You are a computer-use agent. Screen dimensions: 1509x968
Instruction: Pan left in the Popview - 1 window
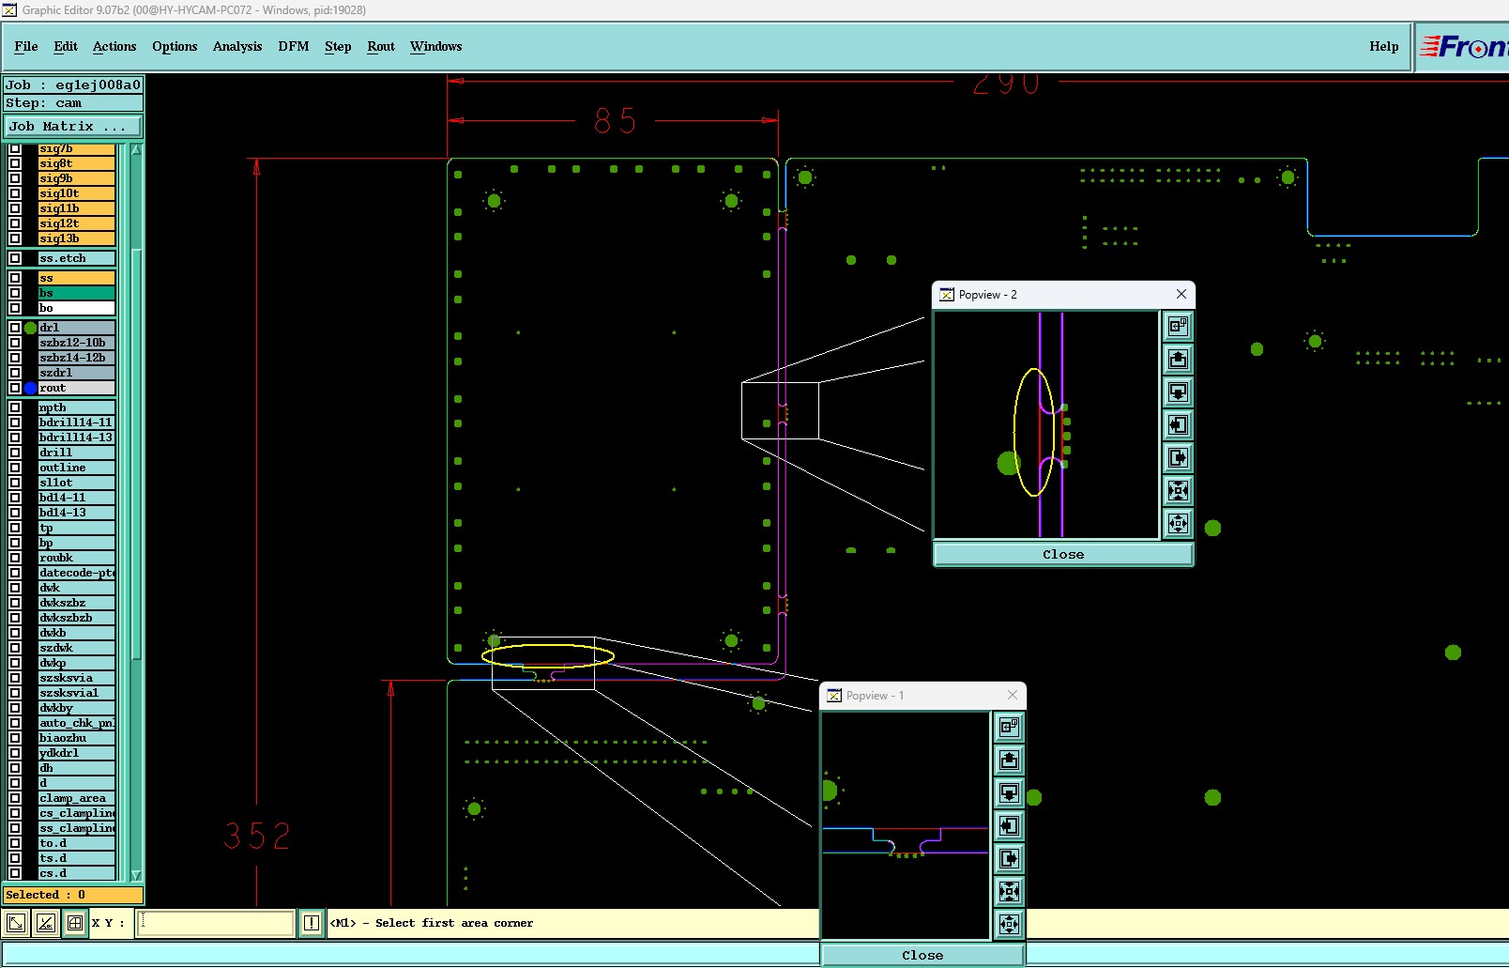point(1009,825)
